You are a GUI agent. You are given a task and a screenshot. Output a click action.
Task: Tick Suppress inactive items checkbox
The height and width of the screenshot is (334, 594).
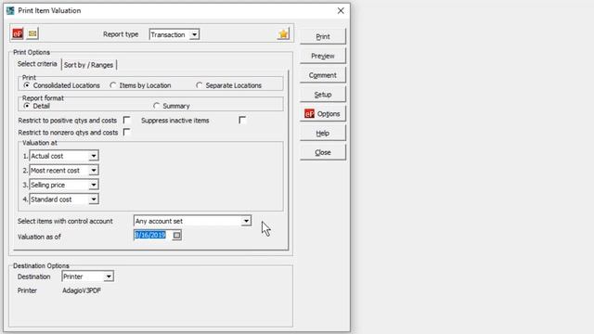(x=242, y=120)
